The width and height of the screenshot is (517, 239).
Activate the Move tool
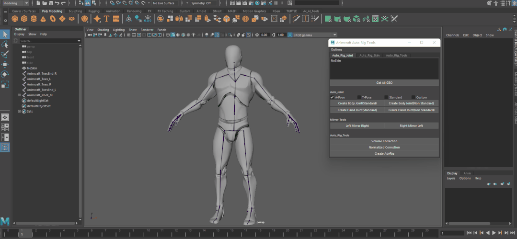click(5, 64)
